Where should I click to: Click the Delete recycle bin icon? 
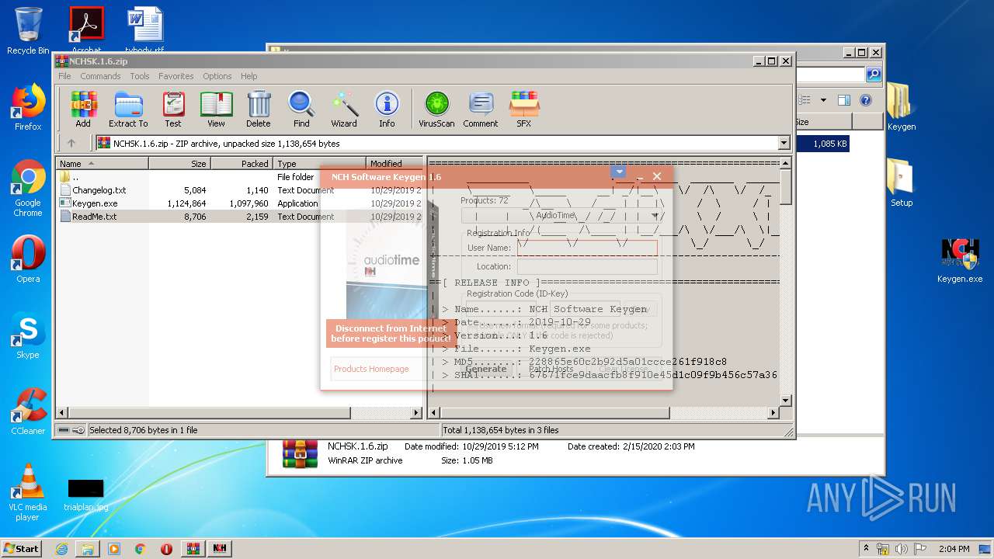pos(259,109)
